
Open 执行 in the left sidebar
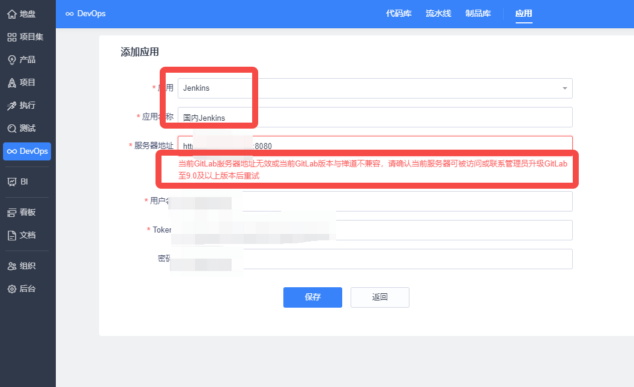(22, 106)
